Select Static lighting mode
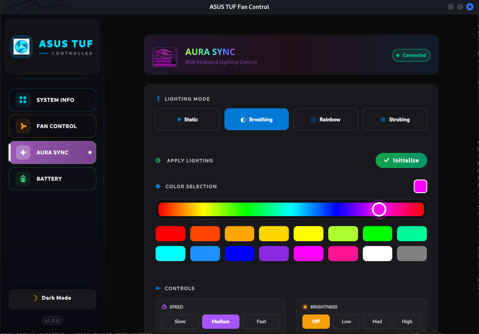Viewport: 479px width, 334px height. coord(187,119)
